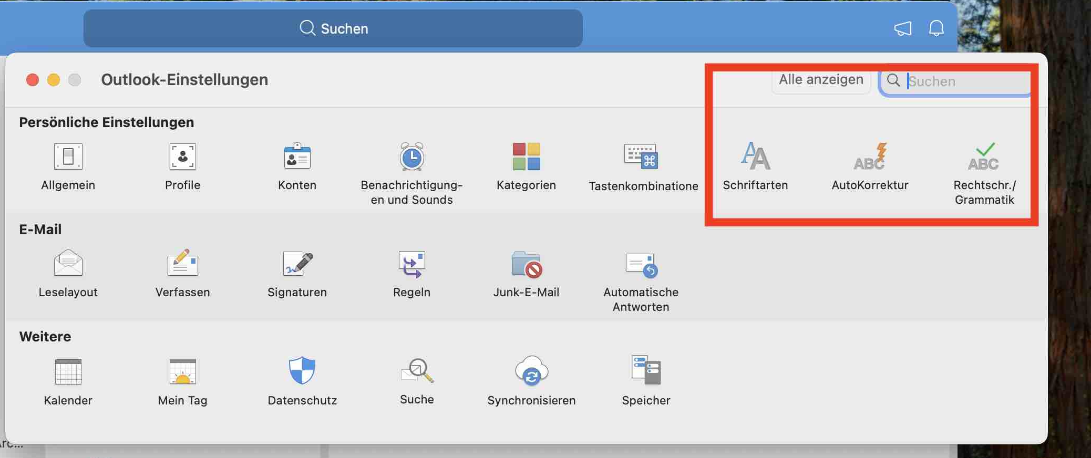The image size is (1091, 458).
Task: Open notifications bell in Outlook window
Action: tap(936, 28)
